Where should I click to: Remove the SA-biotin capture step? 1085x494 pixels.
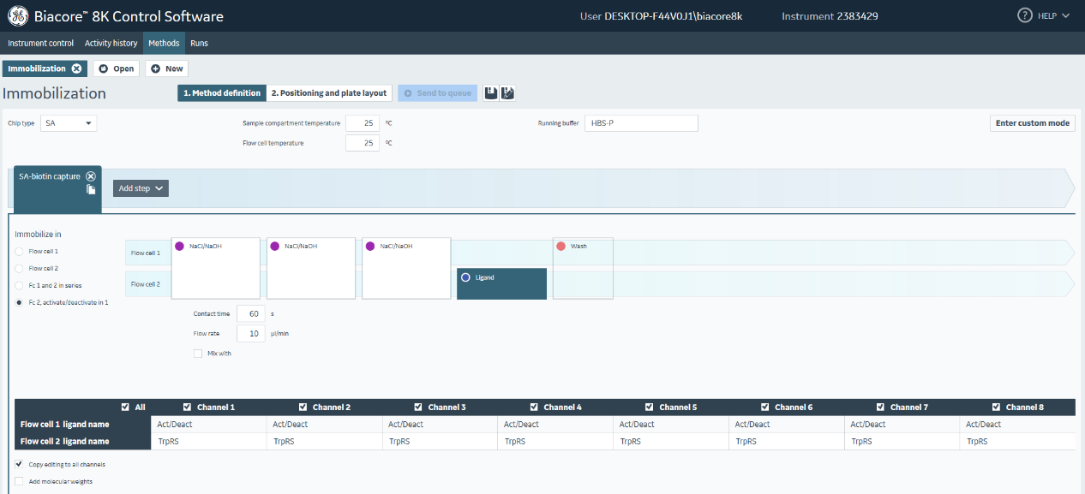click(90, 176)
